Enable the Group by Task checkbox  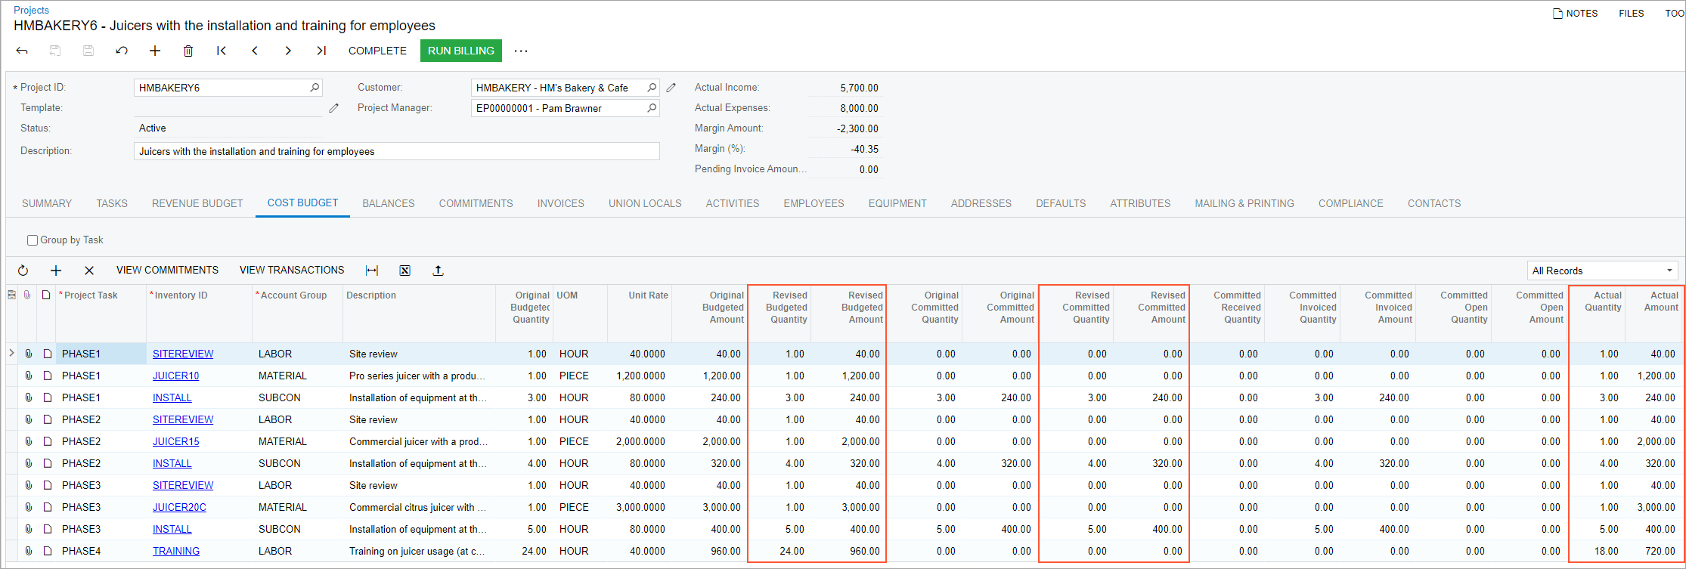pyautogui.click(x=33, y=240)
